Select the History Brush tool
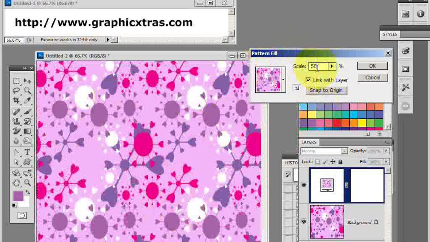This screenshot has height=242, width=430. [x=28, y=121]
